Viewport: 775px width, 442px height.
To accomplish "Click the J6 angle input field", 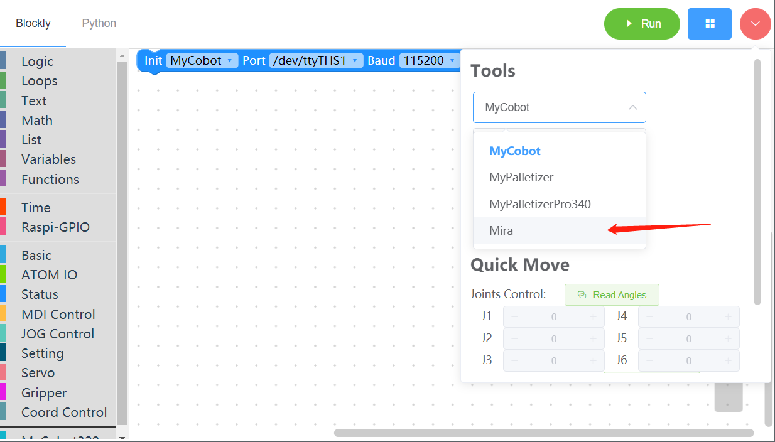I will [689, 360].
